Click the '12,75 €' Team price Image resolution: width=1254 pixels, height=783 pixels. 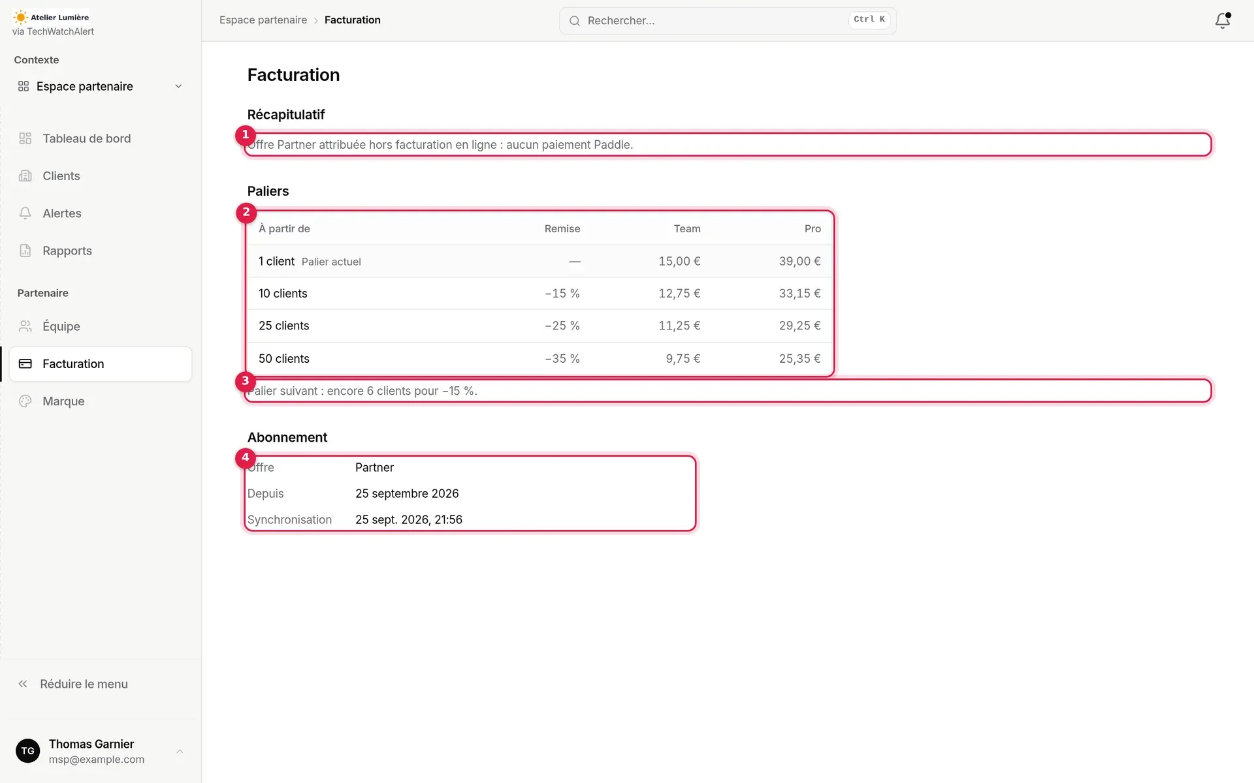click(679, 294)
